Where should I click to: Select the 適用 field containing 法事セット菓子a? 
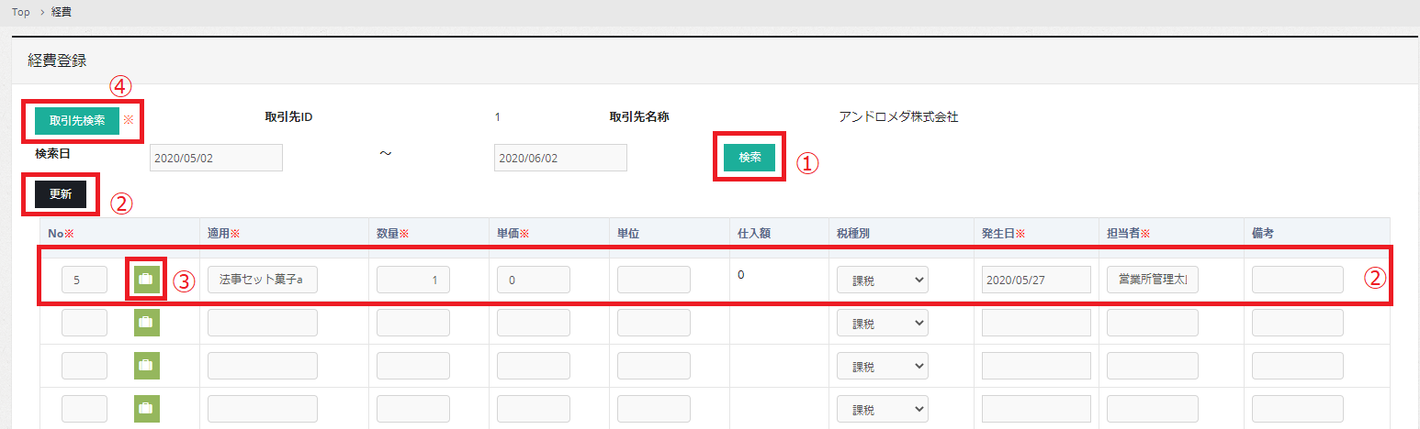tap(262, 280)
